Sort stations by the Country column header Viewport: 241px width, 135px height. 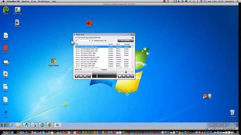(x=111, y=44)
